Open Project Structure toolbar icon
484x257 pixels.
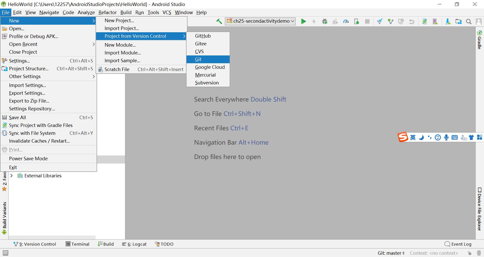(458, 21)
